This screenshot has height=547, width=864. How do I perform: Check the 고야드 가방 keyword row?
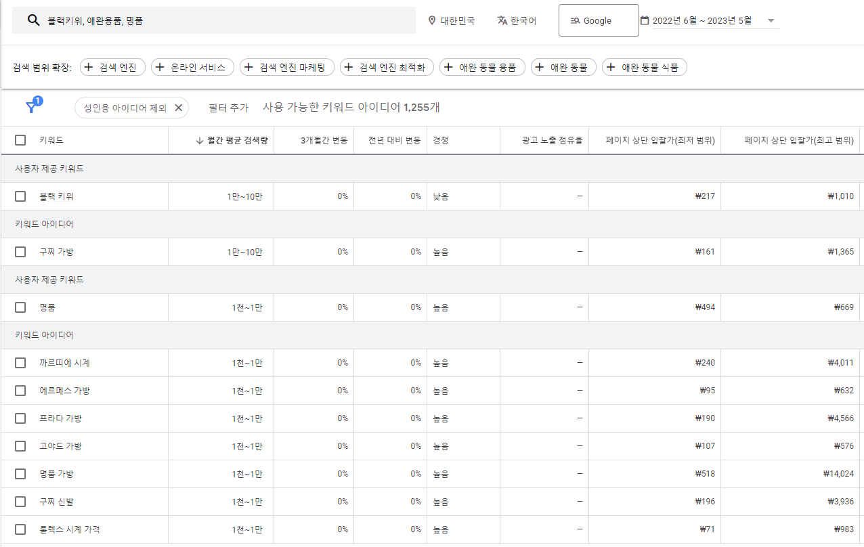tap(20, 446)
